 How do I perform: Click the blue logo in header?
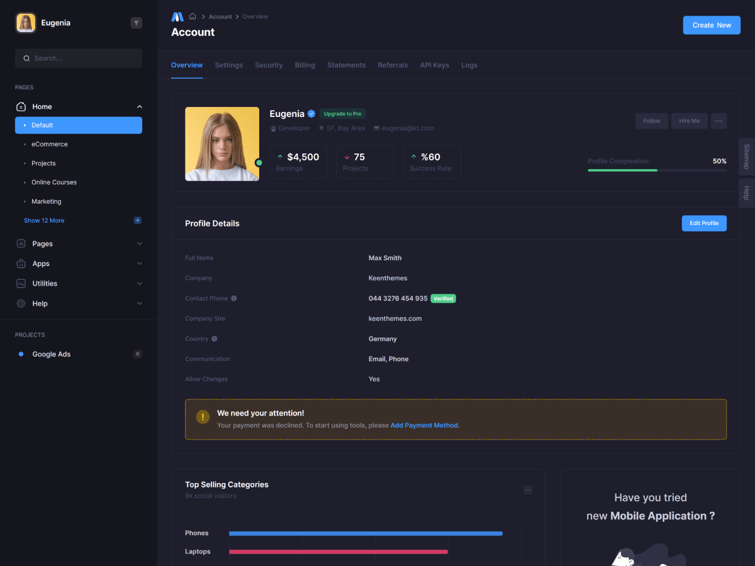[177, 16]
